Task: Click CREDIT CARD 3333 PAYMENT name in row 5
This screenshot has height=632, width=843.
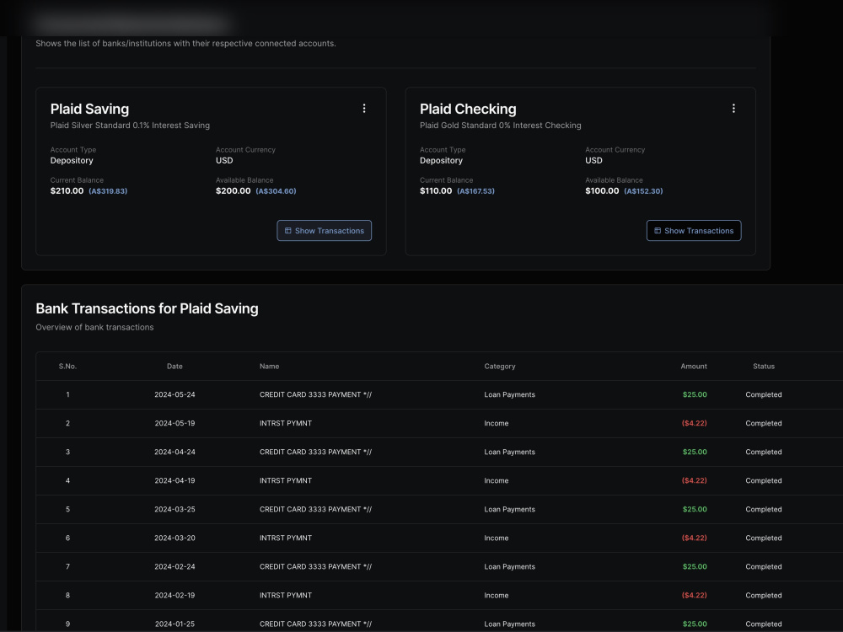Action: click(x=315, y=509)
